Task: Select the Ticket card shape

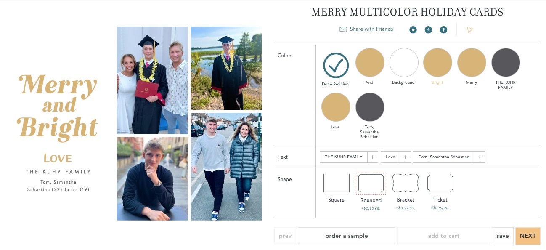Action: (x=440, y=183)
